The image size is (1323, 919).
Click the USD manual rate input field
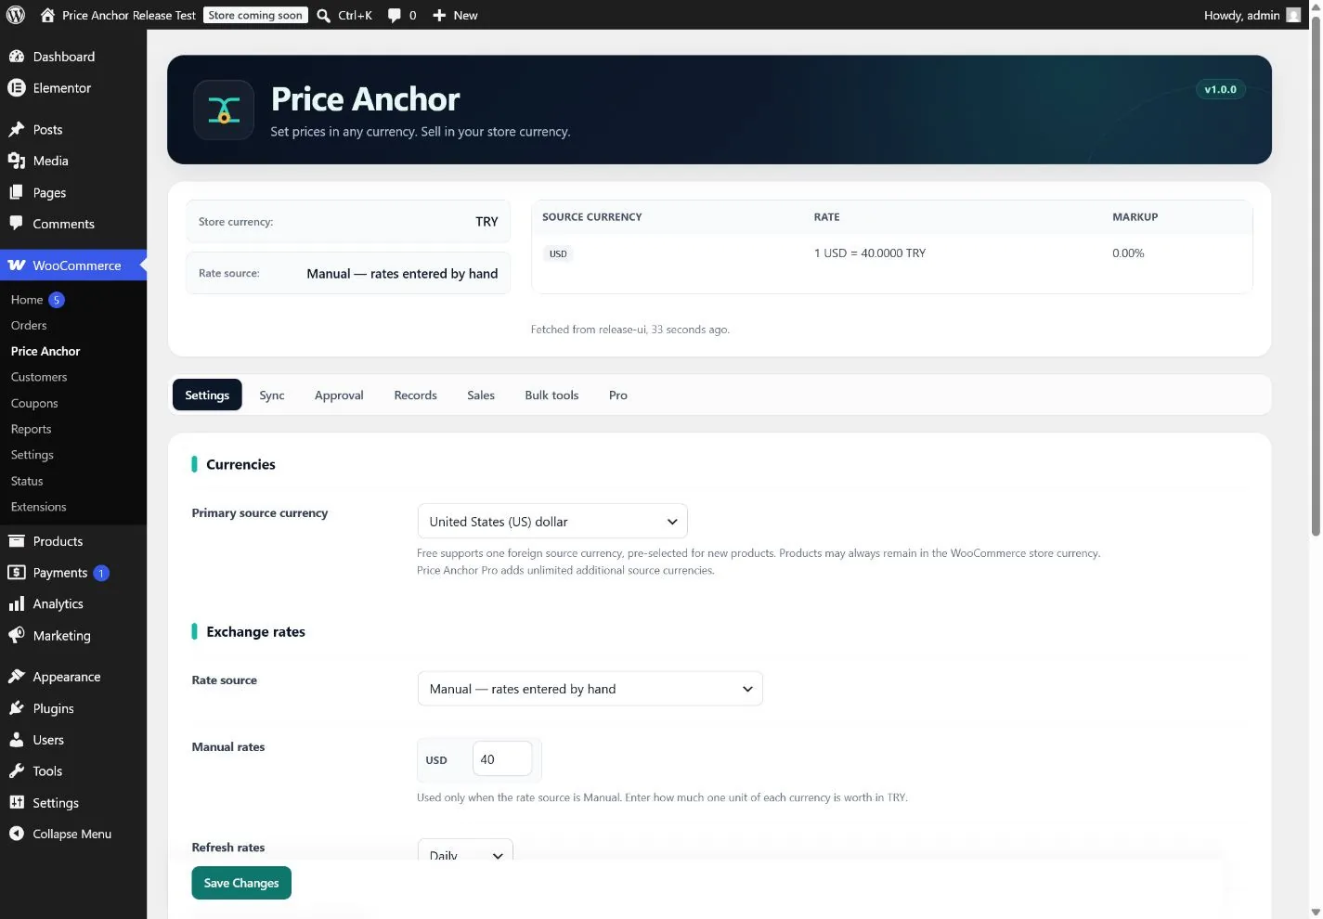pyautogui.click(x=502, y=759)
